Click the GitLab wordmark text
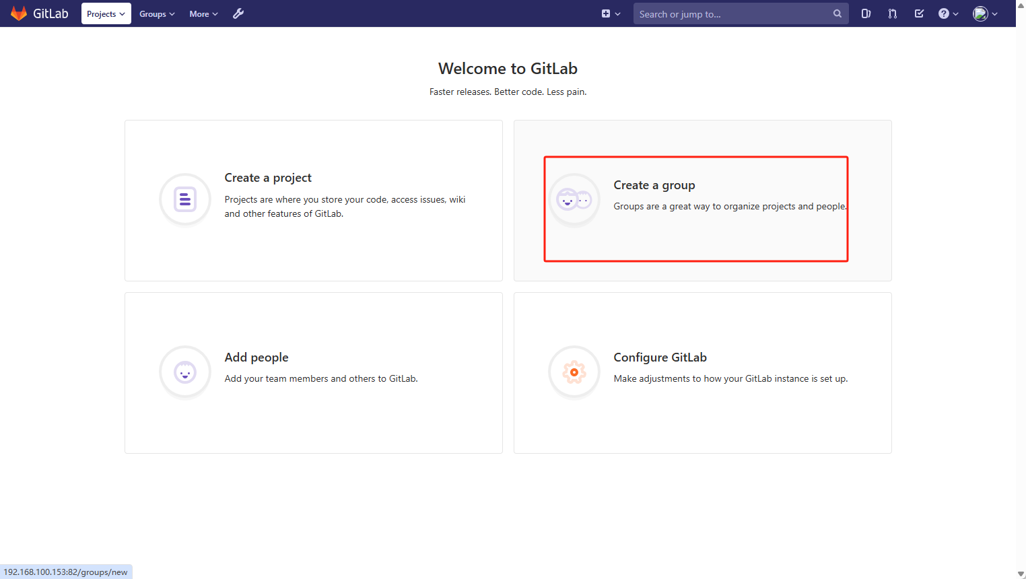Image resolution: width=1026 pixels, height=579 pixels. point(50,13)
